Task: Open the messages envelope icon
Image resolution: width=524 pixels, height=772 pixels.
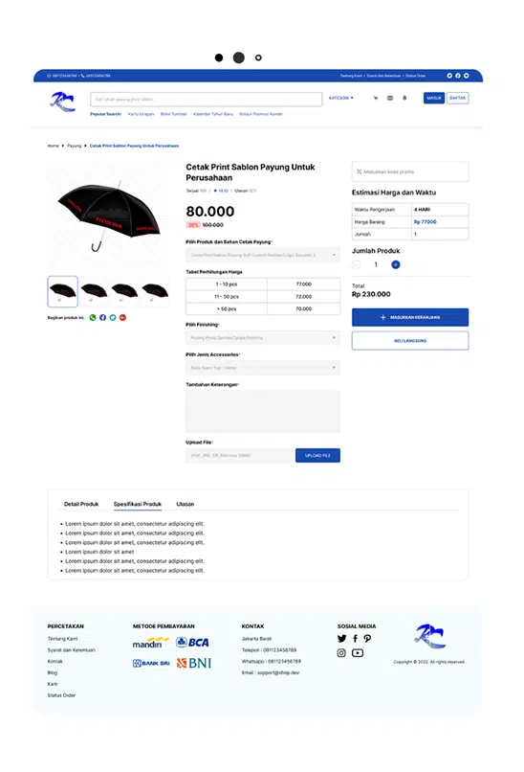Action: [390, 98]
